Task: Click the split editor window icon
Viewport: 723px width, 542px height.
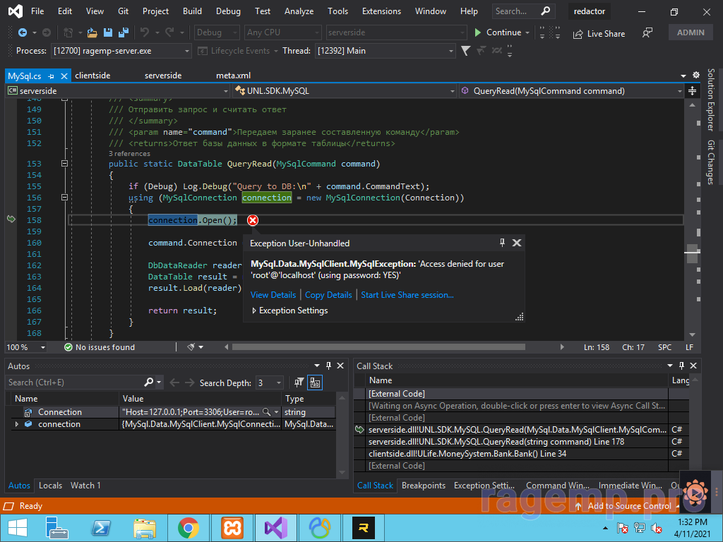Action: click(692, 91)
